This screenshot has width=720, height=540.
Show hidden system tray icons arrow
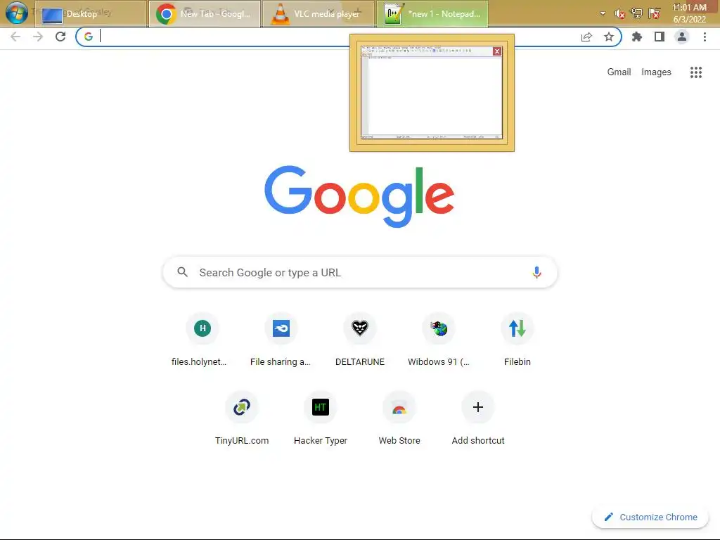click(603, 14)
